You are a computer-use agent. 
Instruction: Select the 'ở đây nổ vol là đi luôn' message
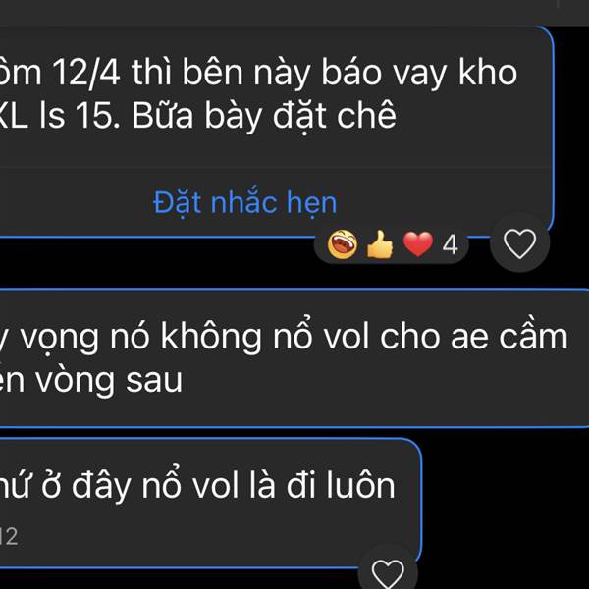point(210,503)
